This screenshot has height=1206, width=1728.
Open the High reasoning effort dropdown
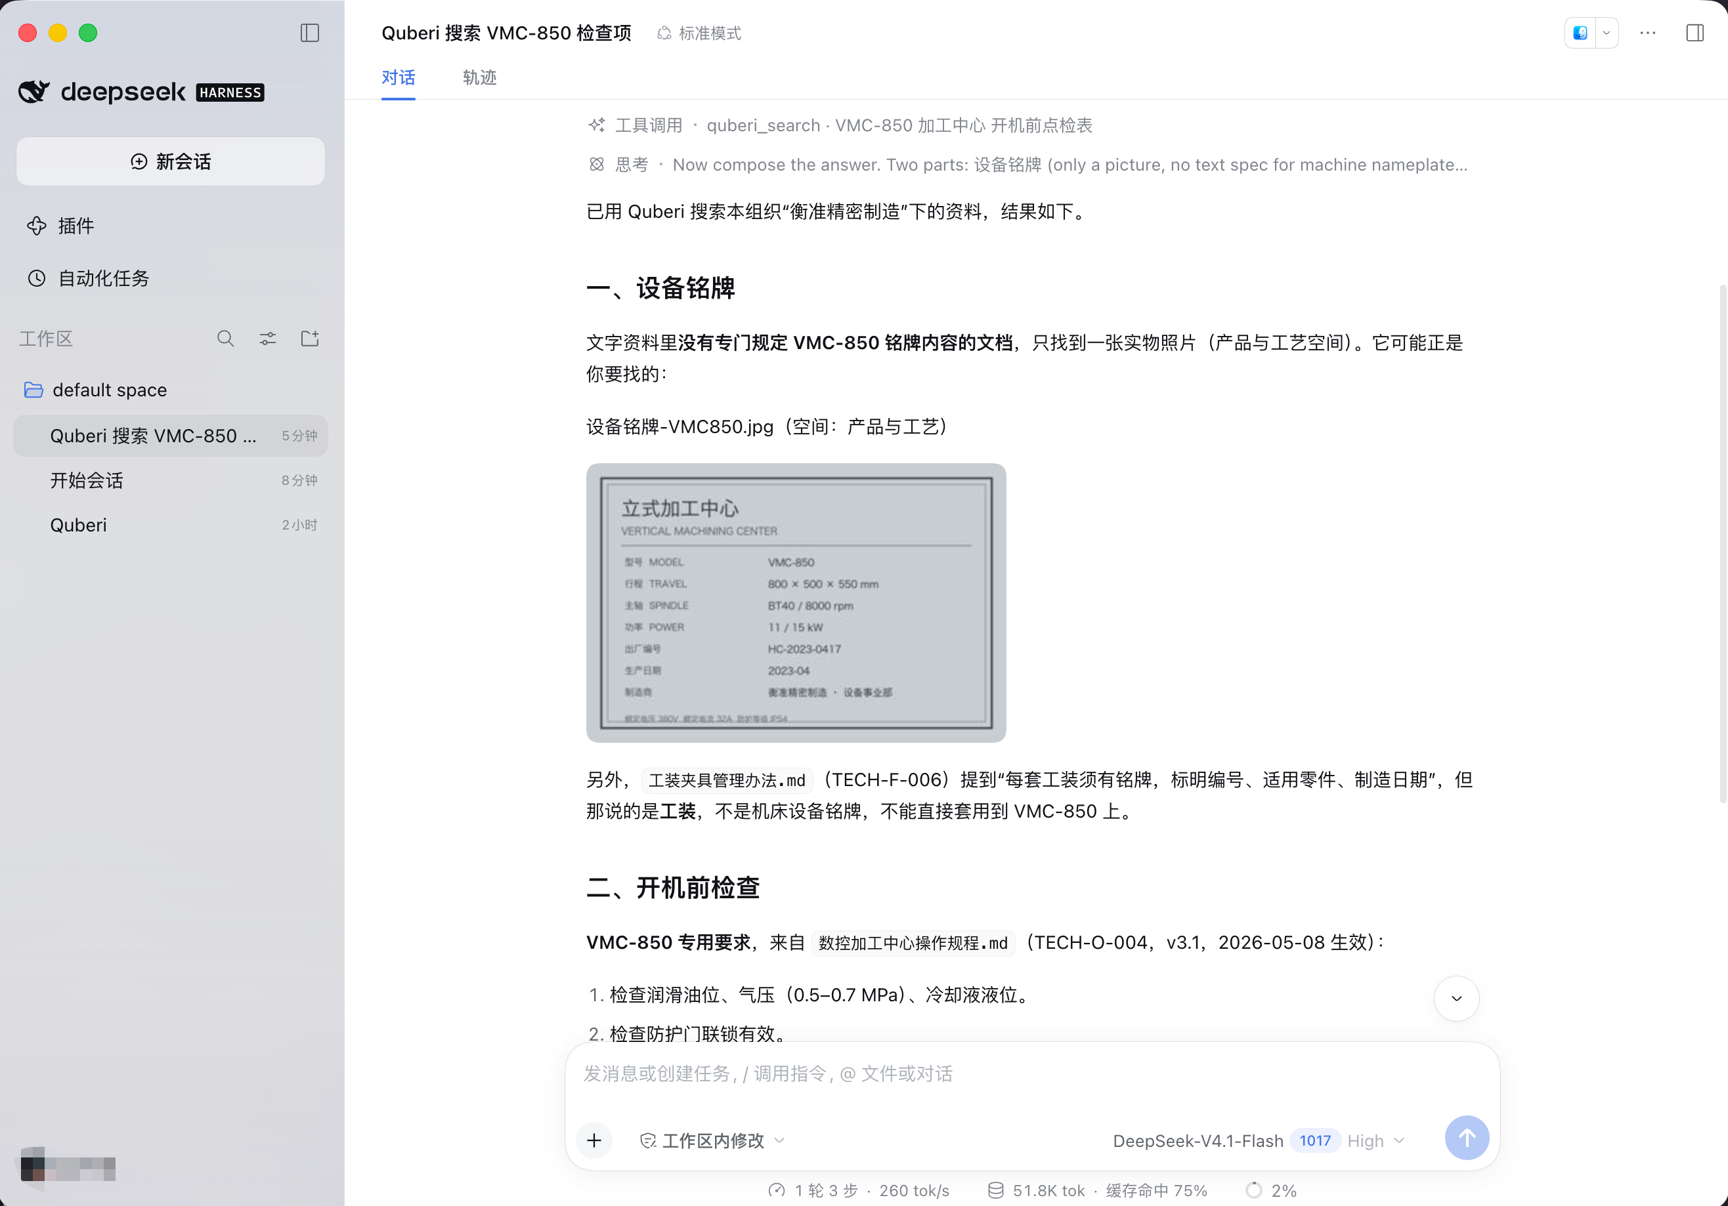click(1376, 1140)
